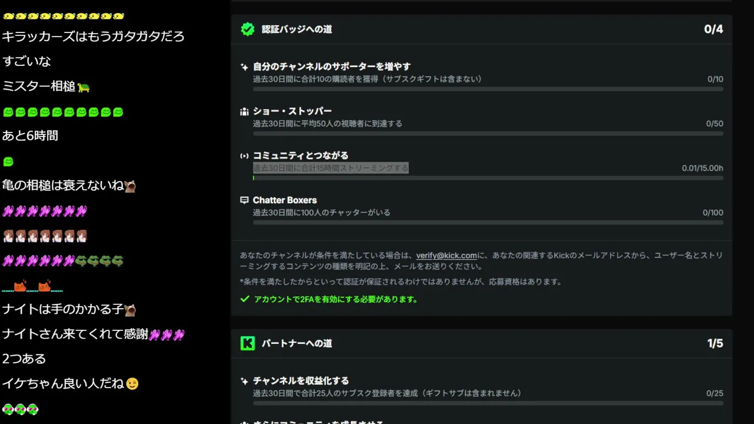
Task: Click the 過去30日間に100人のチャッターがいる description
Action: 322,213
